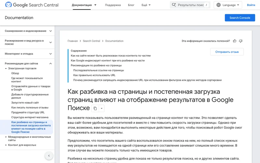Click the Содержание heading in table of contents
The image size is (260, 163).
click(79, 51)
